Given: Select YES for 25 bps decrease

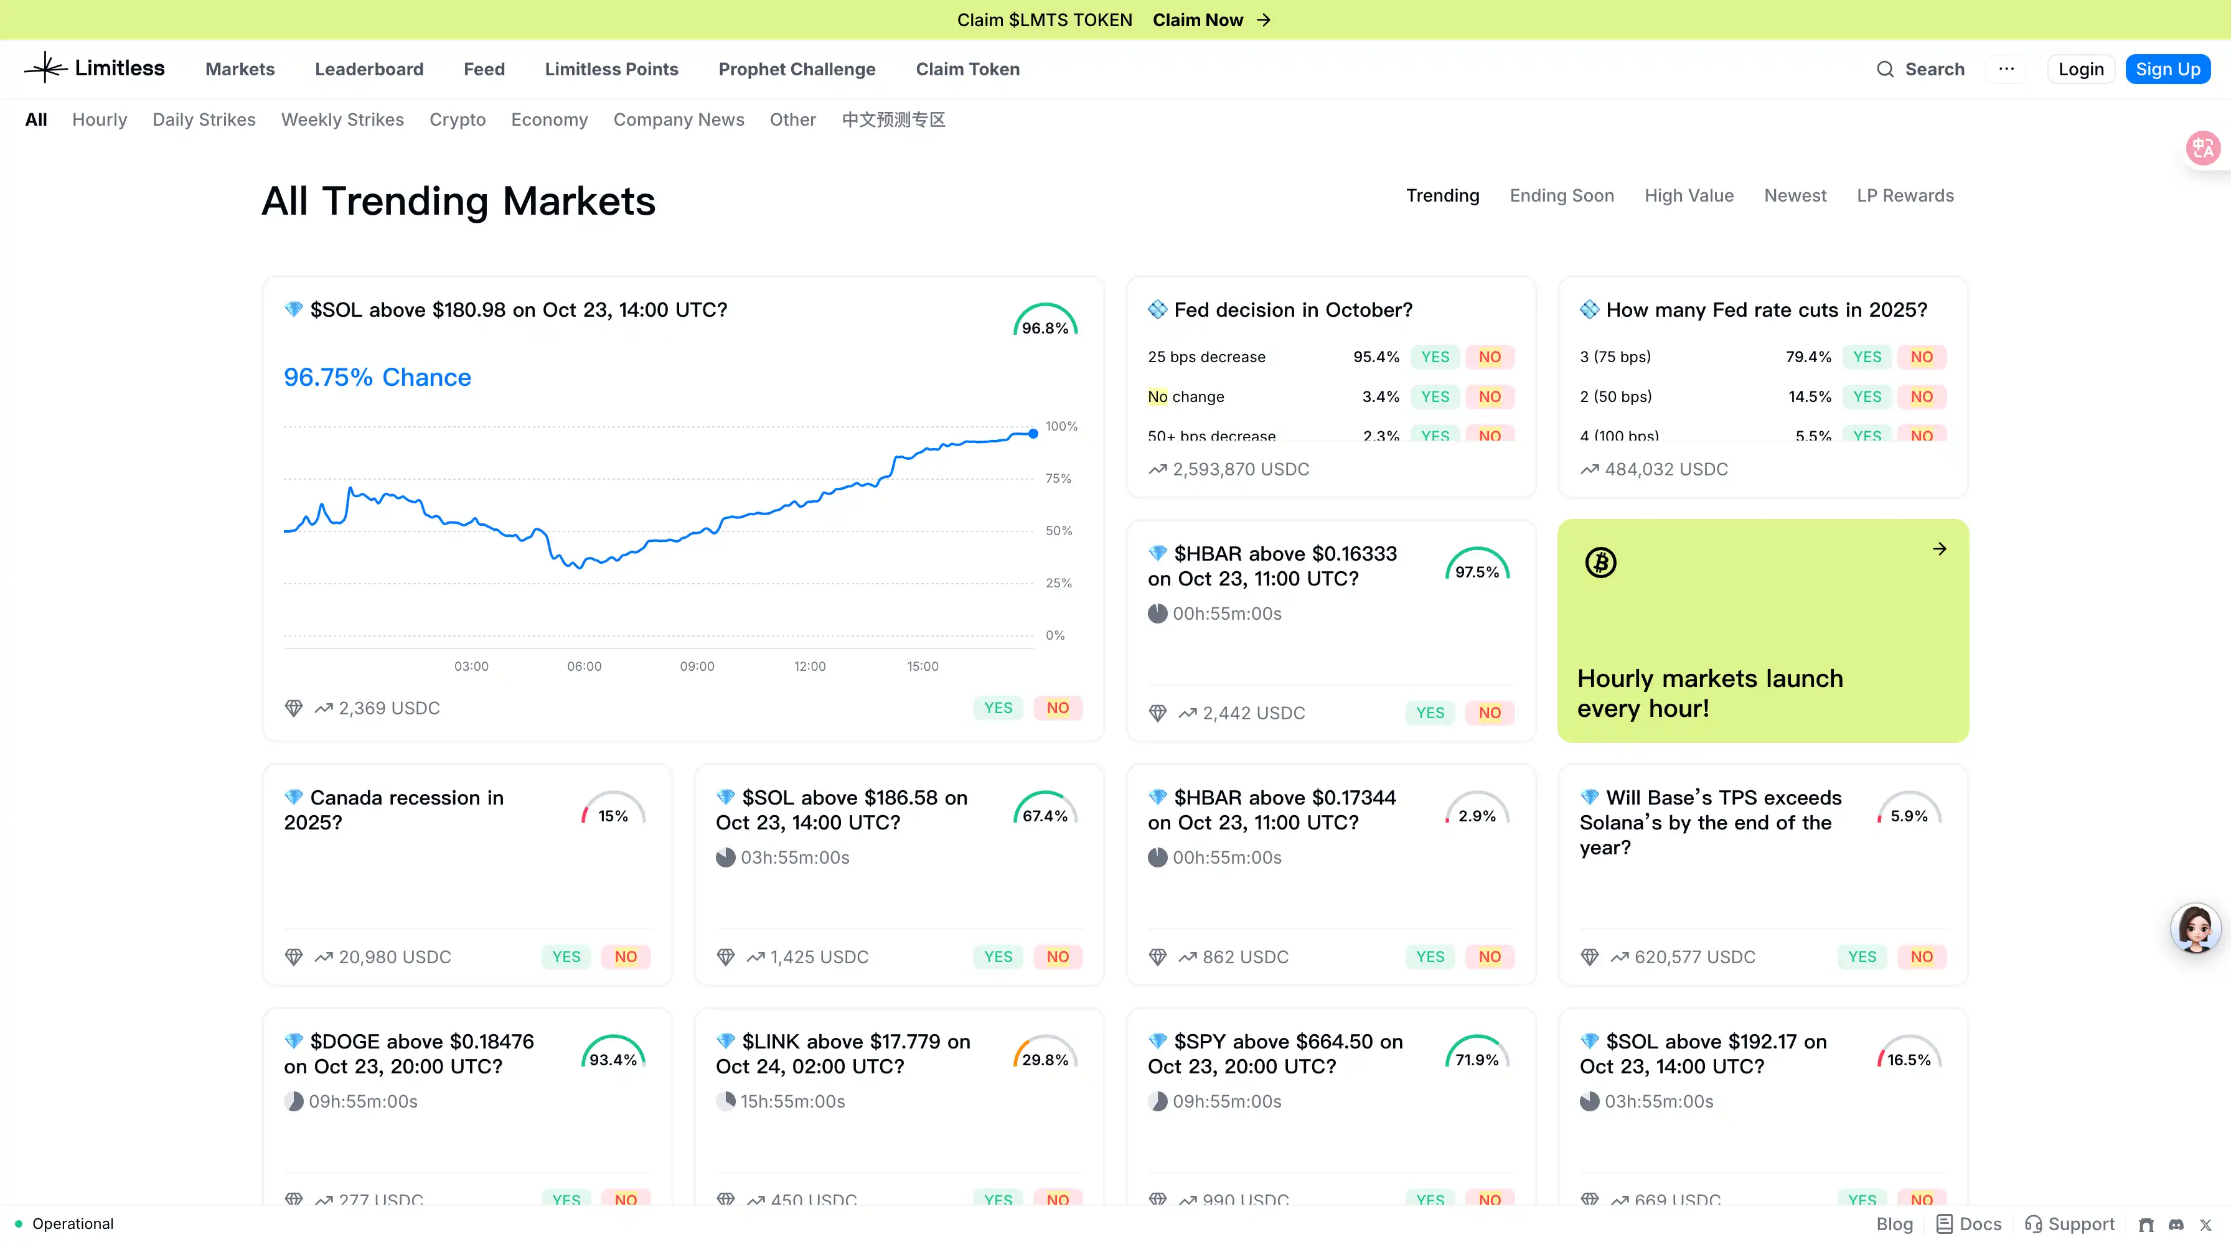Looking at the screenshot, I should coord(1434,357).
